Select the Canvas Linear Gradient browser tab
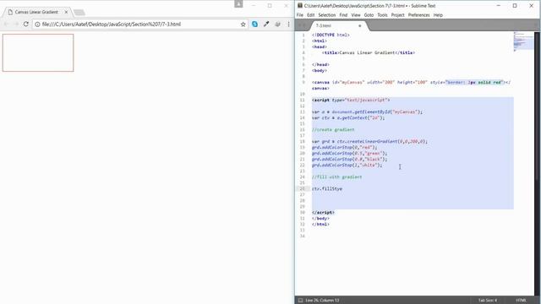 click(x=36, y=12)
